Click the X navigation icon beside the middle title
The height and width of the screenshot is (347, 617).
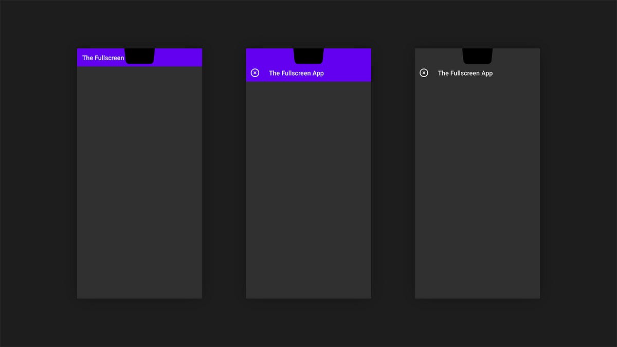coord(255,72)
